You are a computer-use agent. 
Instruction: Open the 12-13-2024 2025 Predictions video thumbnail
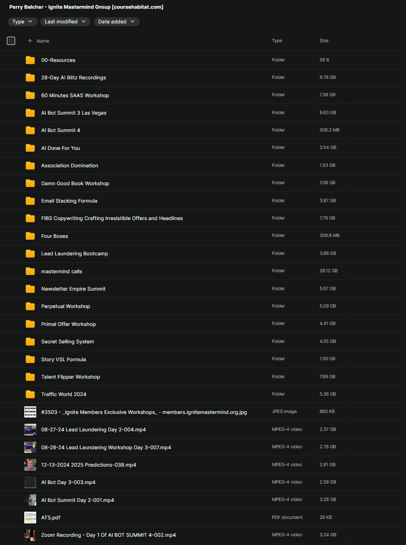pos(30,465)
